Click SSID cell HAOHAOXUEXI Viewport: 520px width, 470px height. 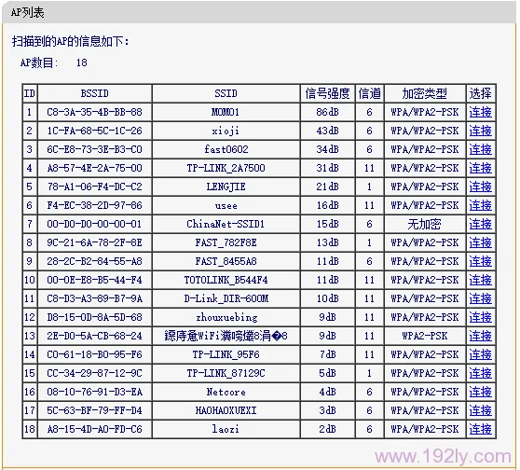[x=226, y=410]
